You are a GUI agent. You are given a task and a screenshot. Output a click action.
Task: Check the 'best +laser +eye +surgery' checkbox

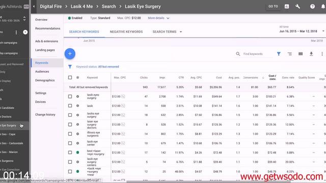click(x=70, y=152)
